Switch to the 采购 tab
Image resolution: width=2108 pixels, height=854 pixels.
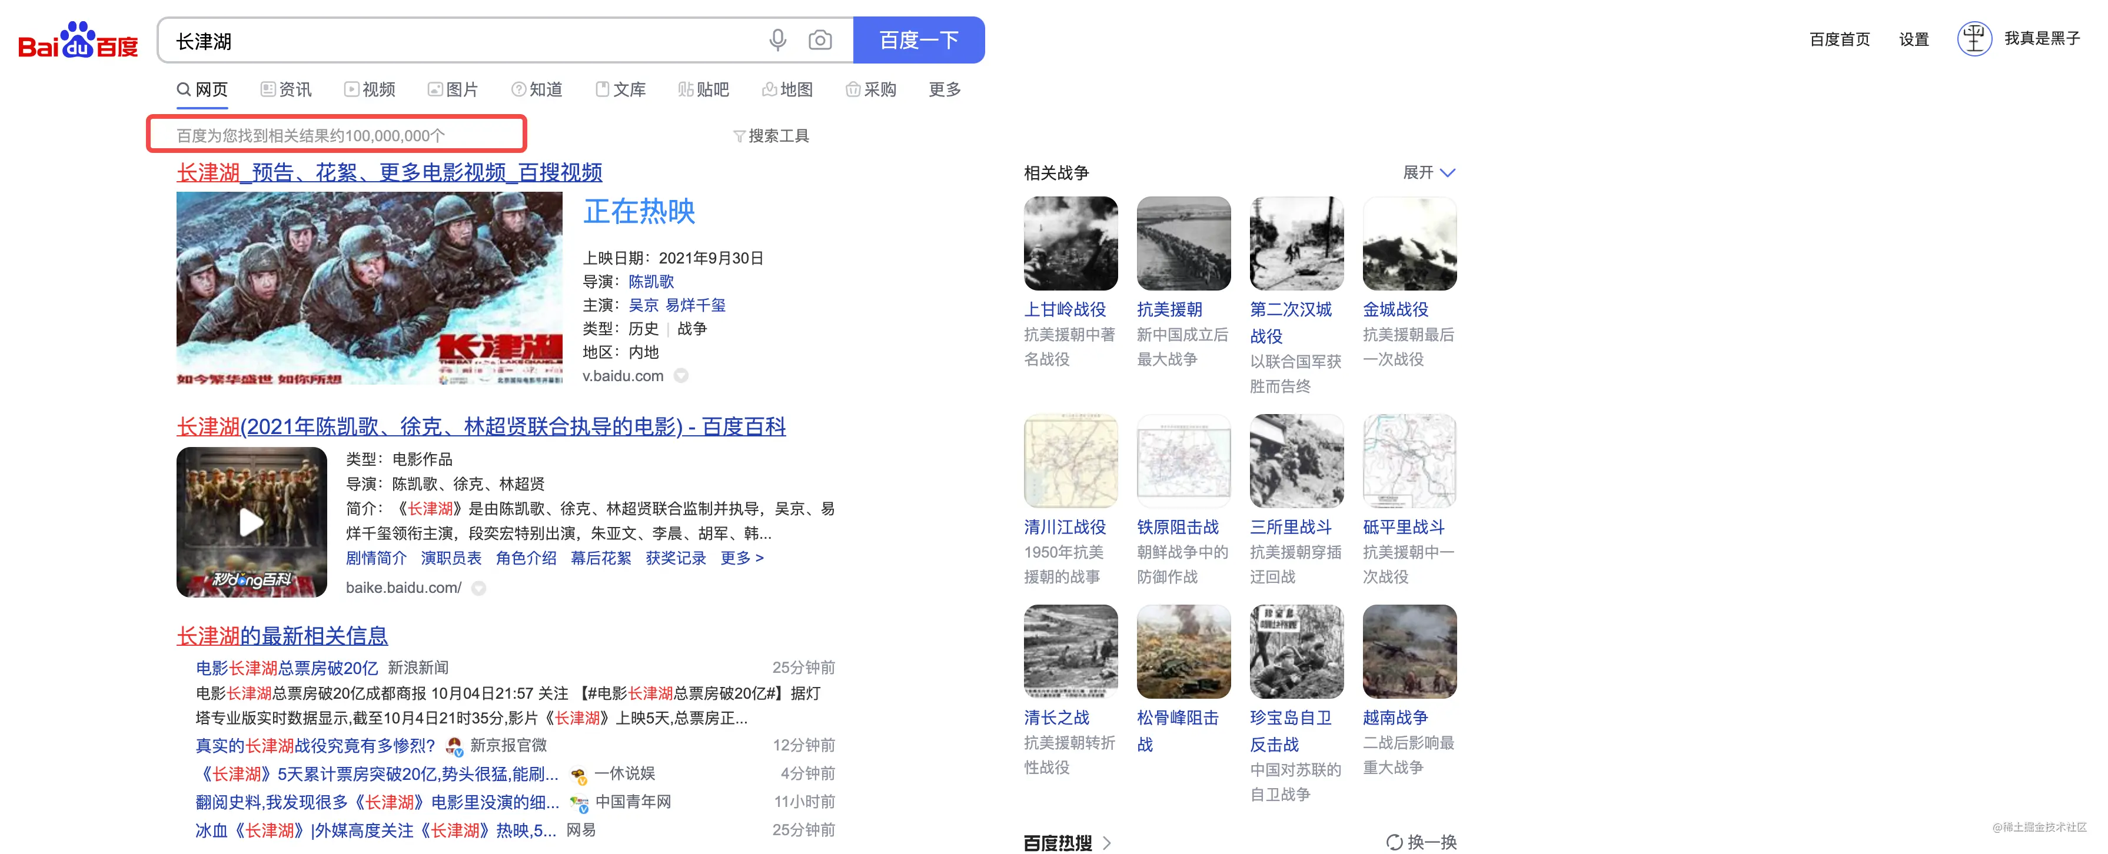tap(871, 89)
